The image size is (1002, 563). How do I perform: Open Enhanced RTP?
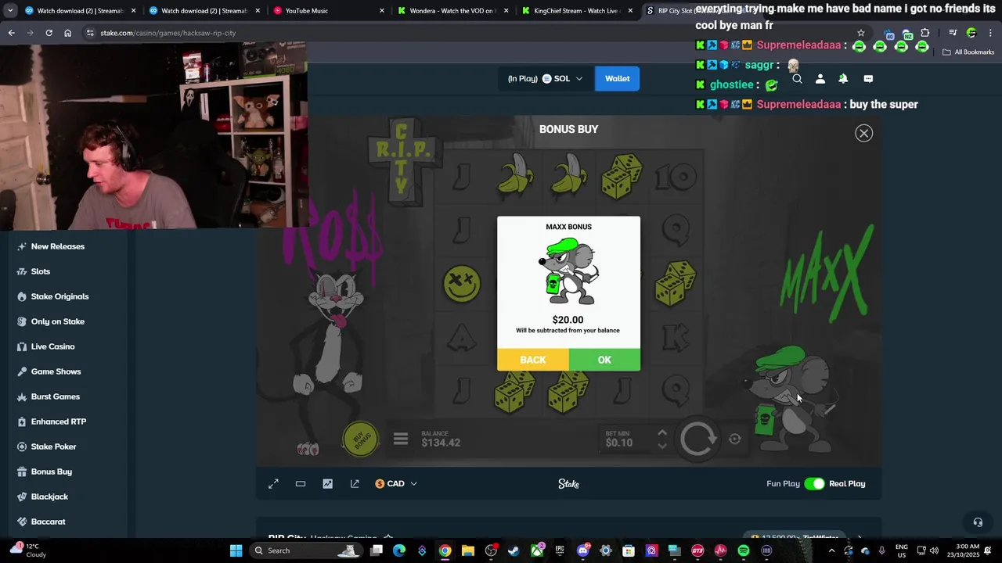(x=59, y=421)
